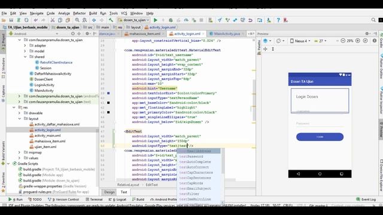Select textCapWords in autocomplete list
Screen dimensions: 383x215
(x=191, y=183)
